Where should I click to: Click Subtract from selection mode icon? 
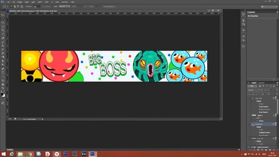pos(18,7)
